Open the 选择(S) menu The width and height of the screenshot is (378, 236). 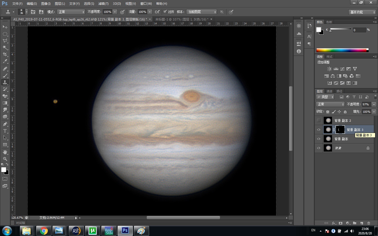tap(89, 4)
